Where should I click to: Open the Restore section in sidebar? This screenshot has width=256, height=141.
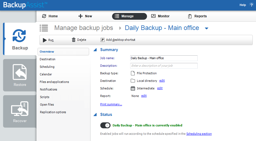(x=20, y=75)
